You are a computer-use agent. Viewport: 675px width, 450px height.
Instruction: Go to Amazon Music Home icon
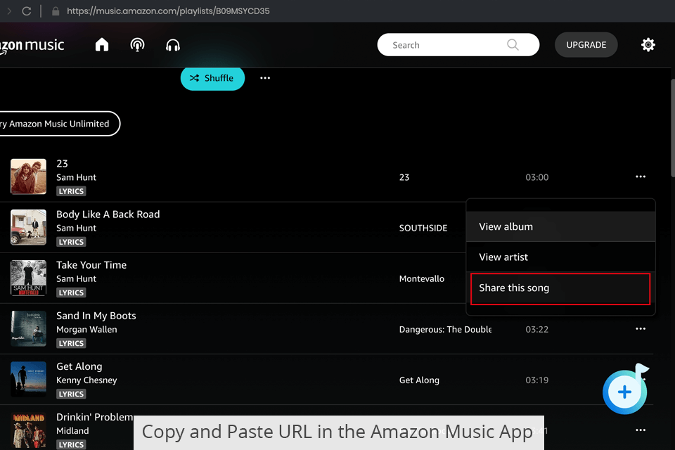pyautogui.click(x=102, y=45)
